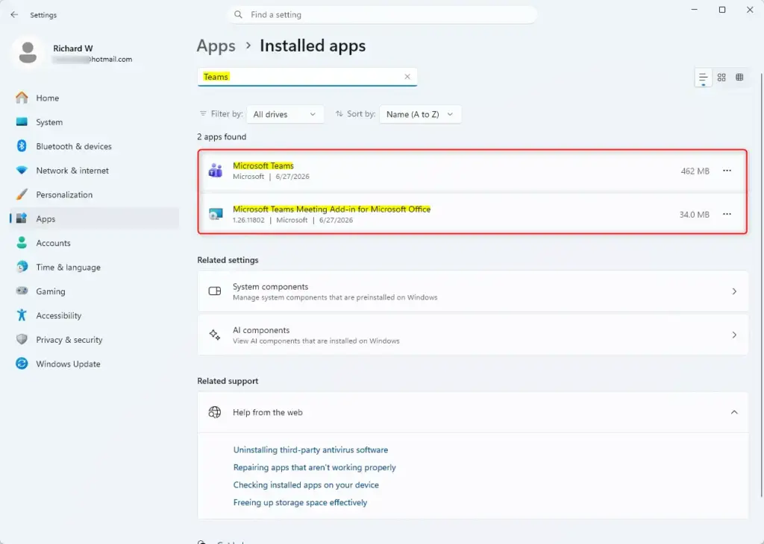Click the Personalization paintbrush icon
Viewport: 764px width, 544px height.
(x=22, y=194)
